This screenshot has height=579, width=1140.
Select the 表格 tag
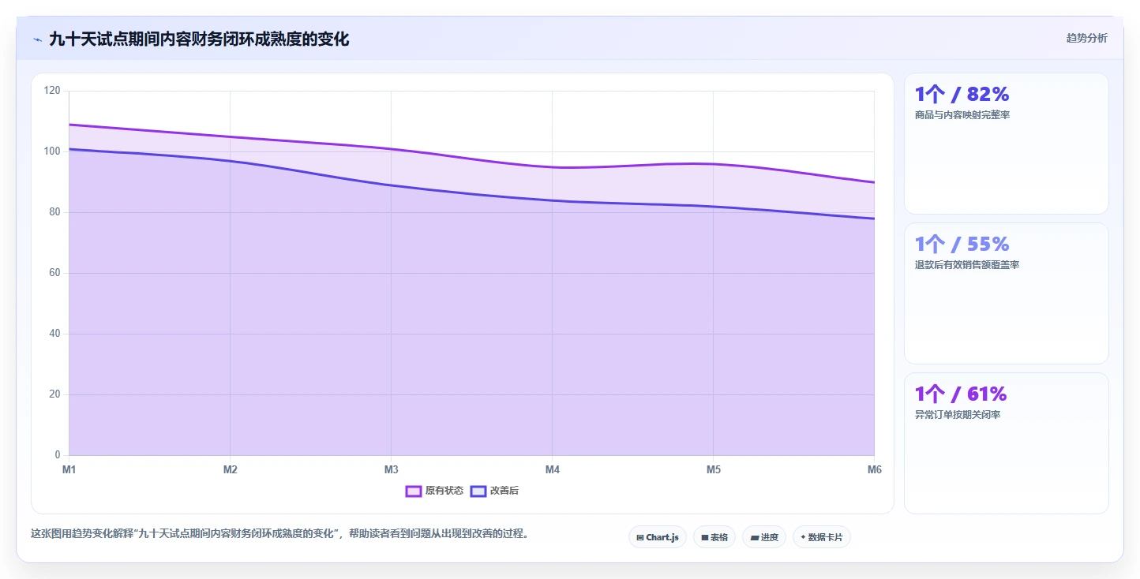714,537
